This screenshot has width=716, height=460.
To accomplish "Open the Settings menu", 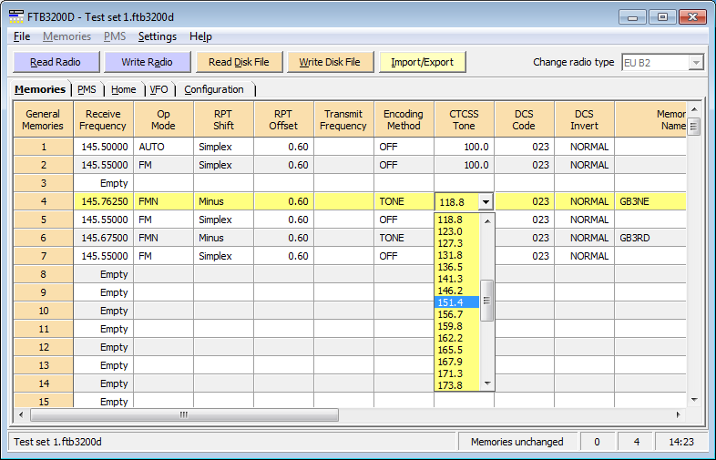I will click(x=158, y=36).
